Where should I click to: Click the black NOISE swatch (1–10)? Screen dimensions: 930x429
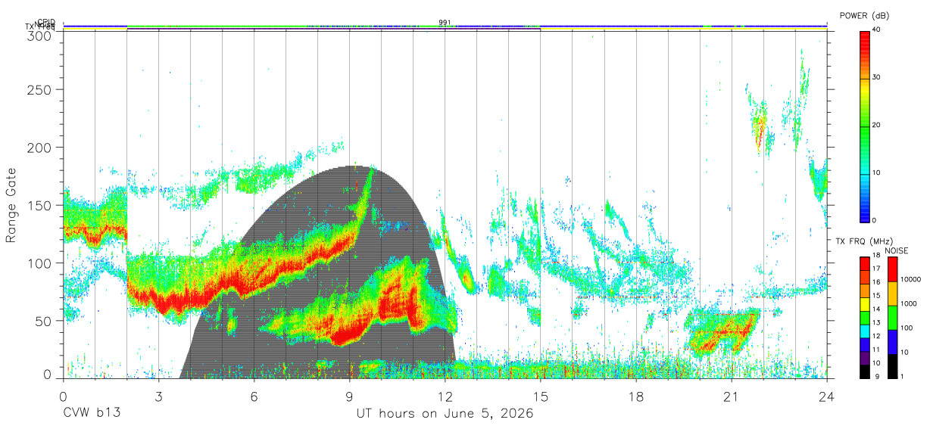tap(893, 366)
